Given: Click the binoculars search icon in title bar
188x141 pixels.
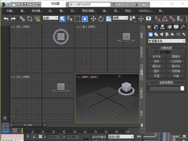Looking at the screenshot, I should point(114,5).
